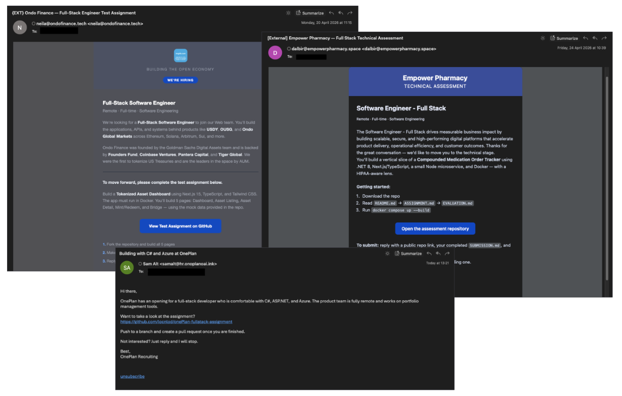This screenshot has width=622, height=396.
Task: Click the unsubscribe link in OnePlan email
Action: point(132,377)
